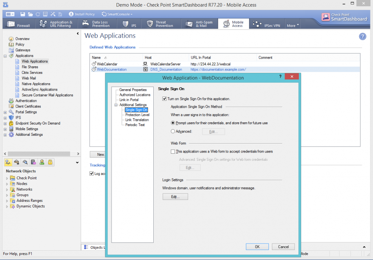The image size is (373, 260).
Task: Select Policy in the navigation tree
Action: coord(20,44)
